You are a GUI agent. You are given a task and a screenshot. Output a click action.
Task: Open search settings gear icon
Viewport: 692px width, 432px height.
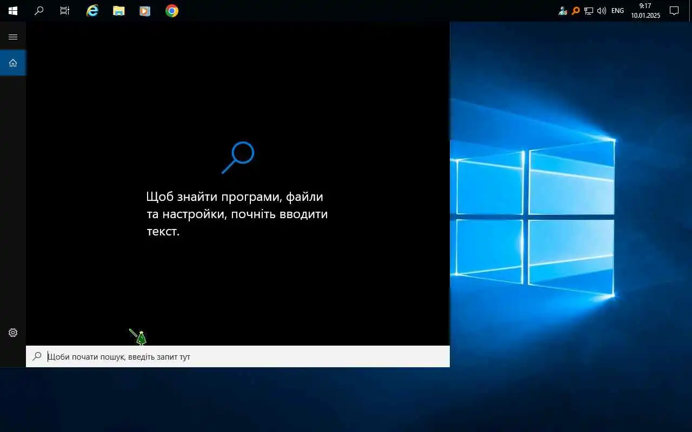[x=13, y=333]
